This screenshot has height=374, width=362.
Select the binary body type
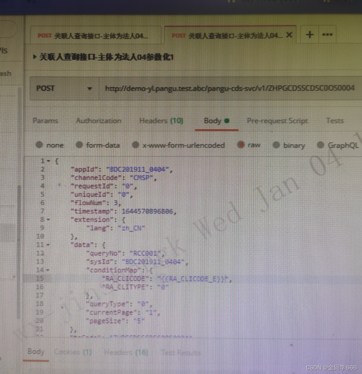(289, 145)
